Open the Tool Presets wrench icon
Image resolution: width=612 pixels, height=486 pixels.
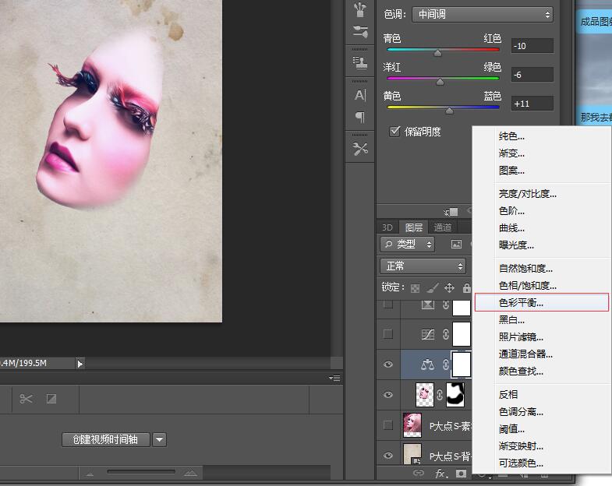[360, 149]
